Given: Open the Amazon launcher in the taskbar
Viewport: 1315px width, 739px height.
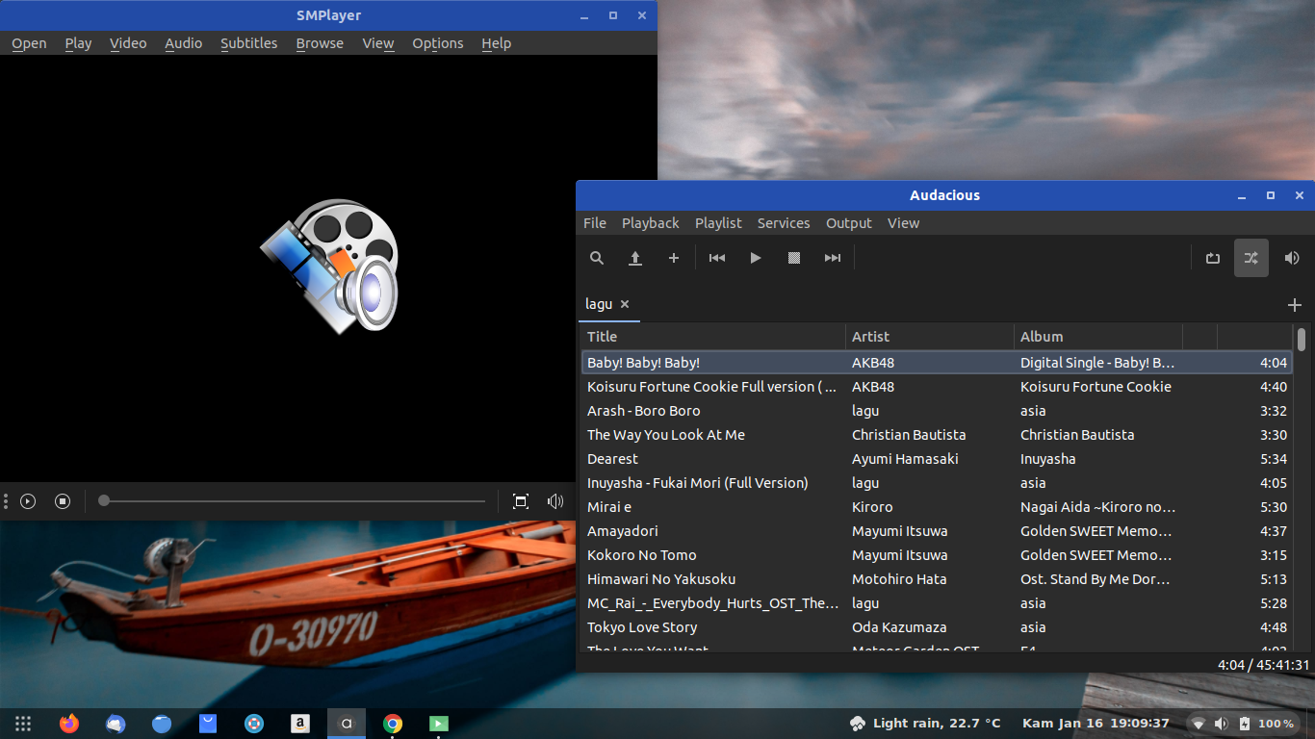Looking at the screenshot, I should pos(300,724).
